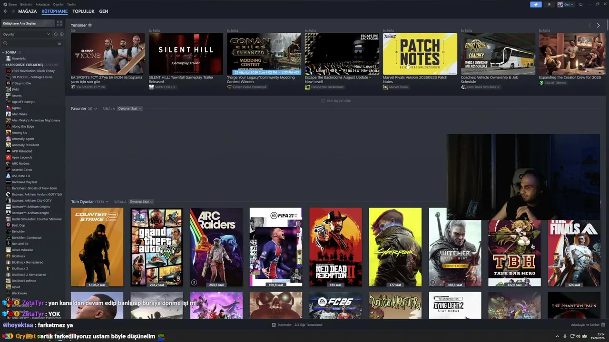The height and width of the screenshot is (342, 609).
Task: Open SILENT HILL: Townfall Gameplay Trailer news
Action: tap(186, 60)
